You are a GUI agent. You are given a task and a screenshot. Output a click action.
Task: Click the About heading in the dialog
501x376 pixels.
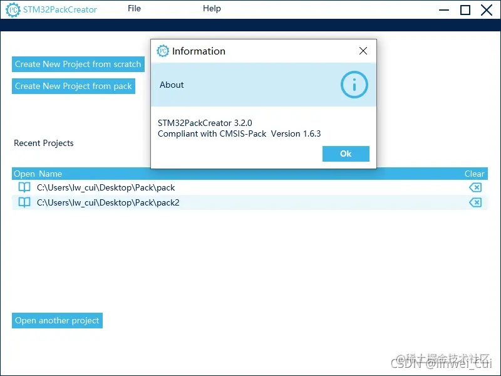pyautogui.click(x=172, y=85)
